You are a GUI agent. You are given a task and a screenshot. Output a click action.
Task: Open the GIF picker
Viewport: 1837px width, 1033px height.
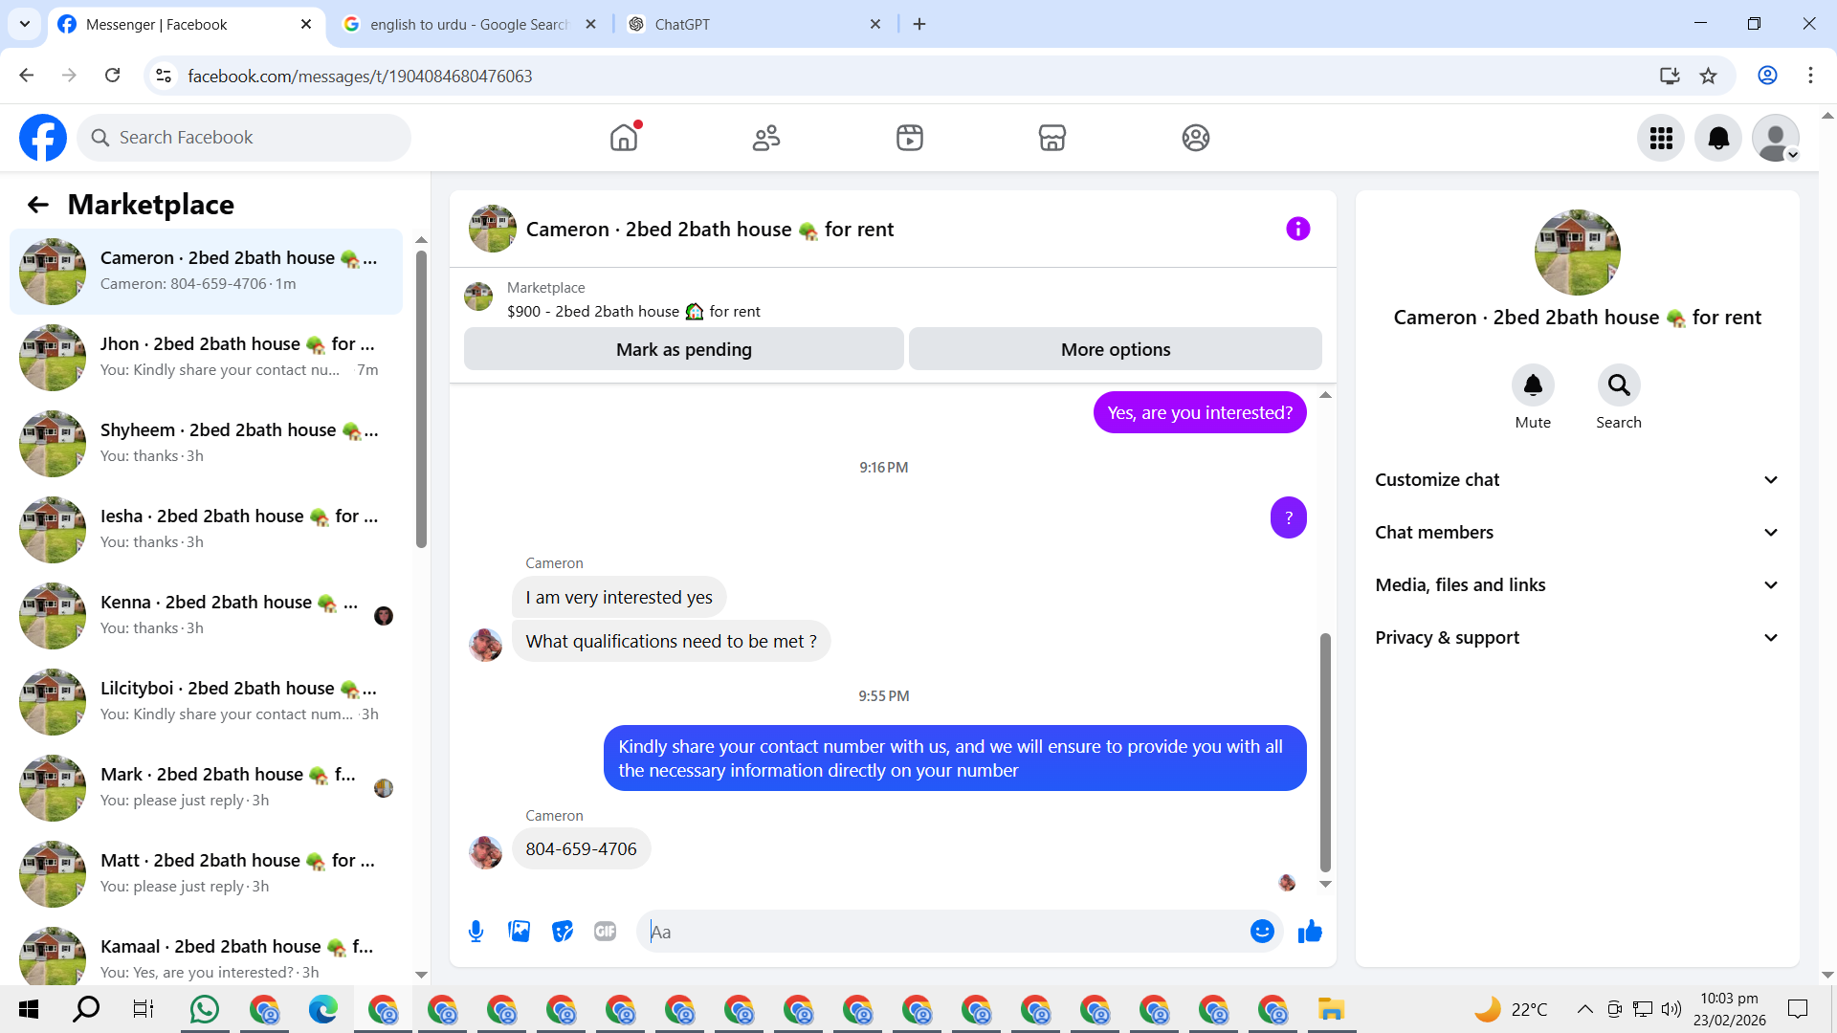605,932
